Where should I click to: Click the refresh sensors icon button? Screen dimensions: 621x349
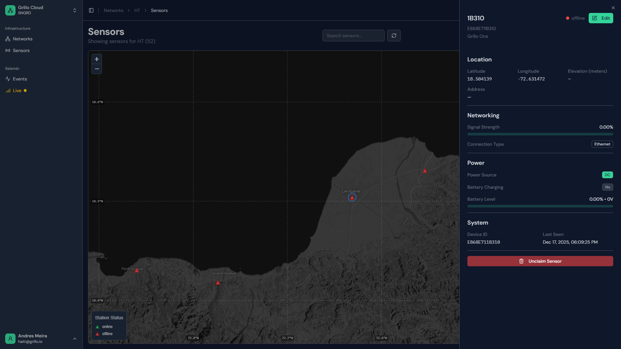click(x=394, y=36)
